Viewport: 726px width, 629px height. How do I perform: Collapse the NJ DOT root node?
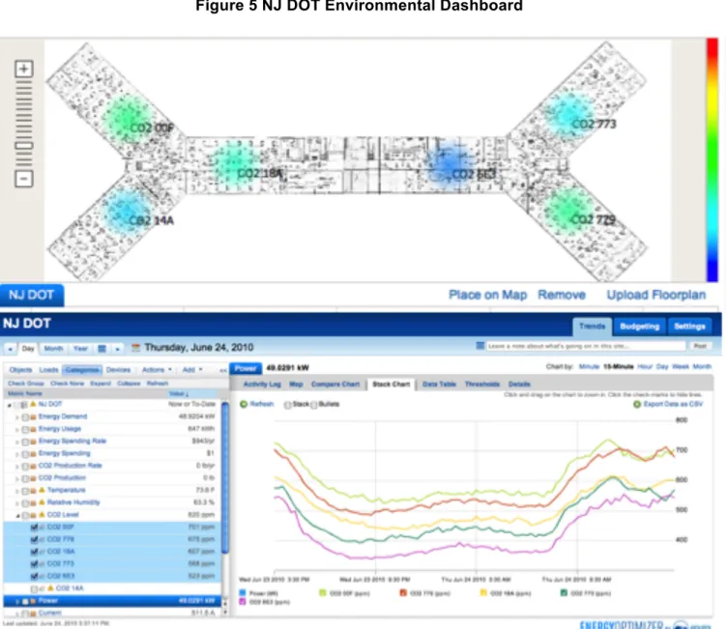click(x=10, y=405)
